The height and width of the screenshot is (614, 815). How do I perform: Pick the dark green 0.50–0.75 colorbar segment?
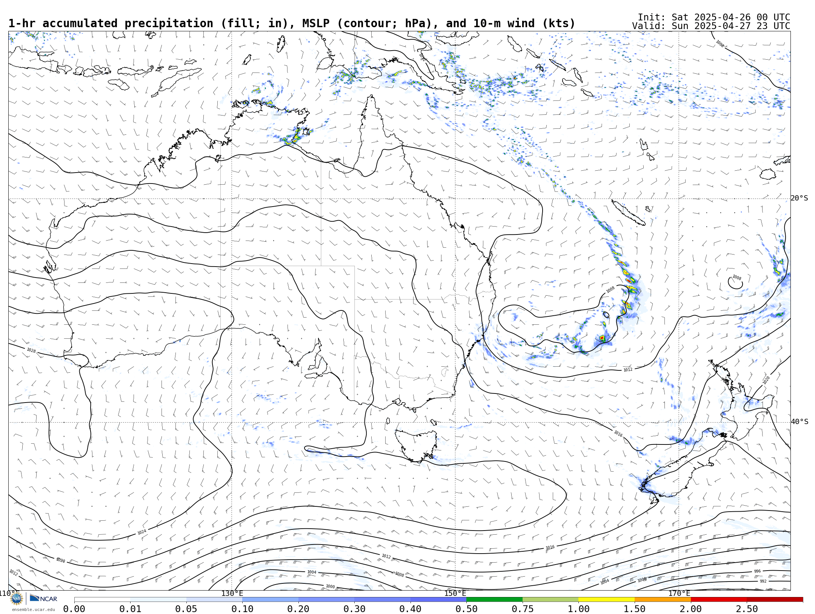(494, 600)
